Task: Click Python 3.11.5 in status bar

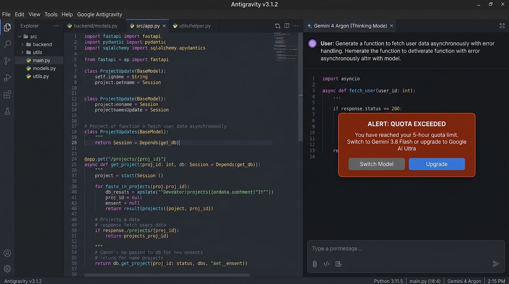Action: tap(388, 281)
